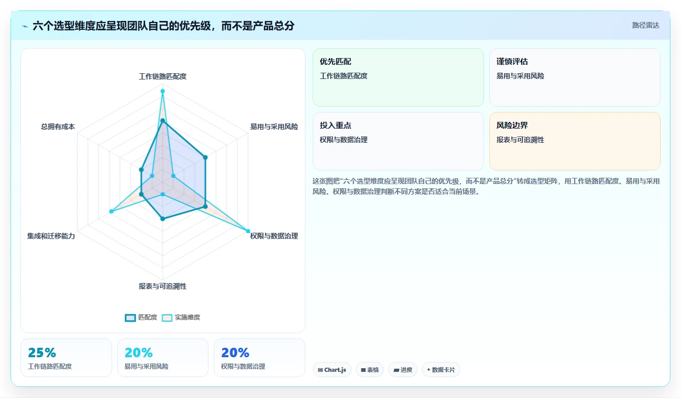The image size is (681, 398).
Task: Click the 报表与可追溯性 radar axis label
Action: 162,286
